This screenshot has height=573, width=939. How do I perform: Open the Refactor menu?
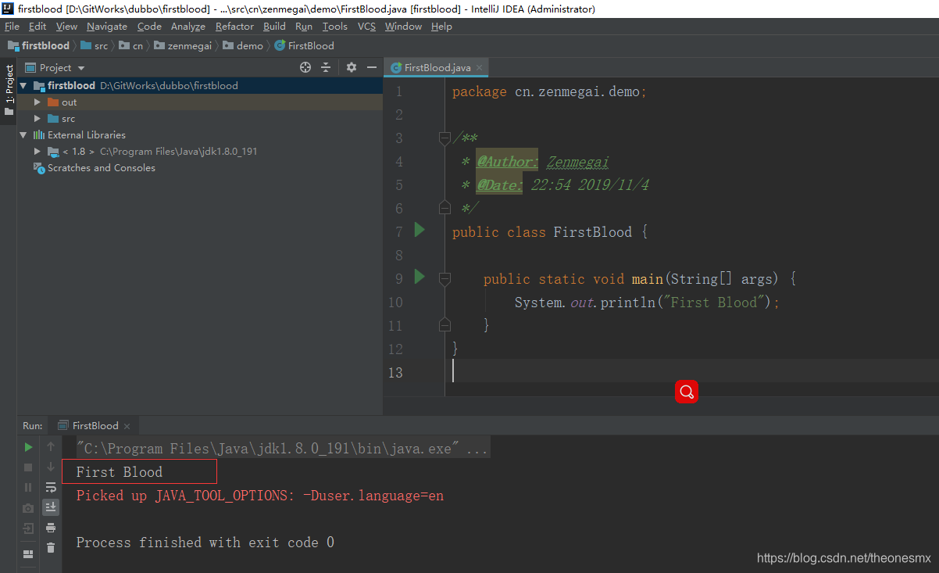[234, 27]
